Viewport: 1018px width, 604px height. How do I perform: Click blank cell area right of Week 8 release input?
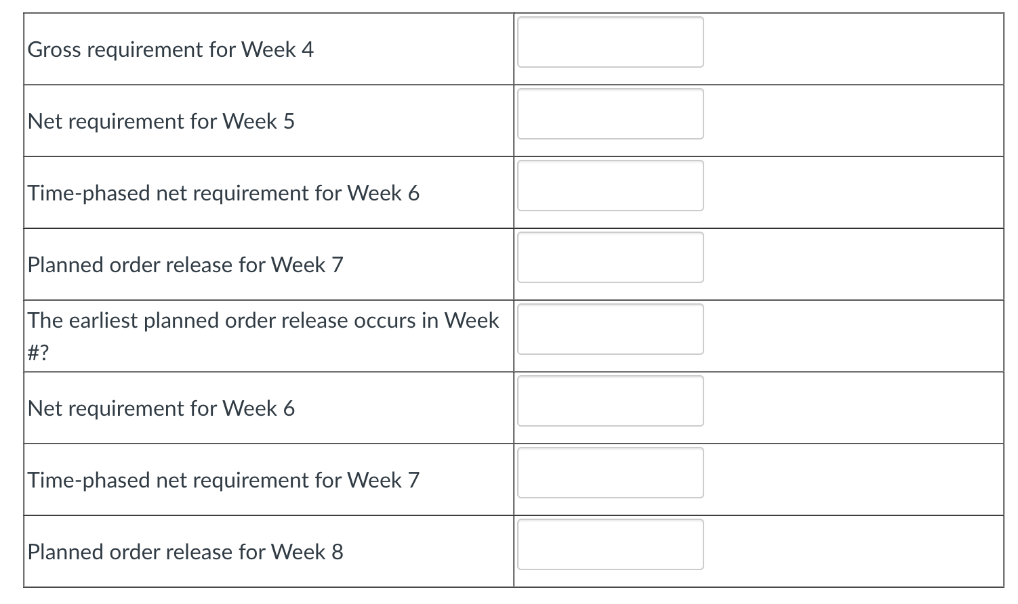(853, 551)
